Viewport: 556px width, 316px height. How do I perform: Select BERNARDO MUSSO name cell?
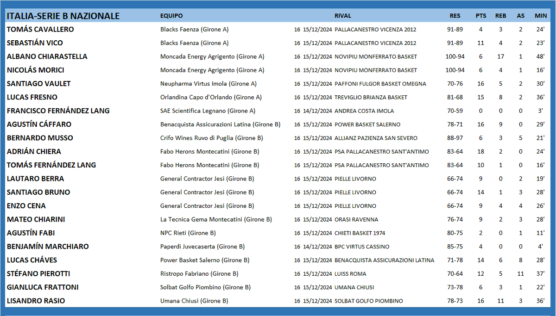(40, 138)
